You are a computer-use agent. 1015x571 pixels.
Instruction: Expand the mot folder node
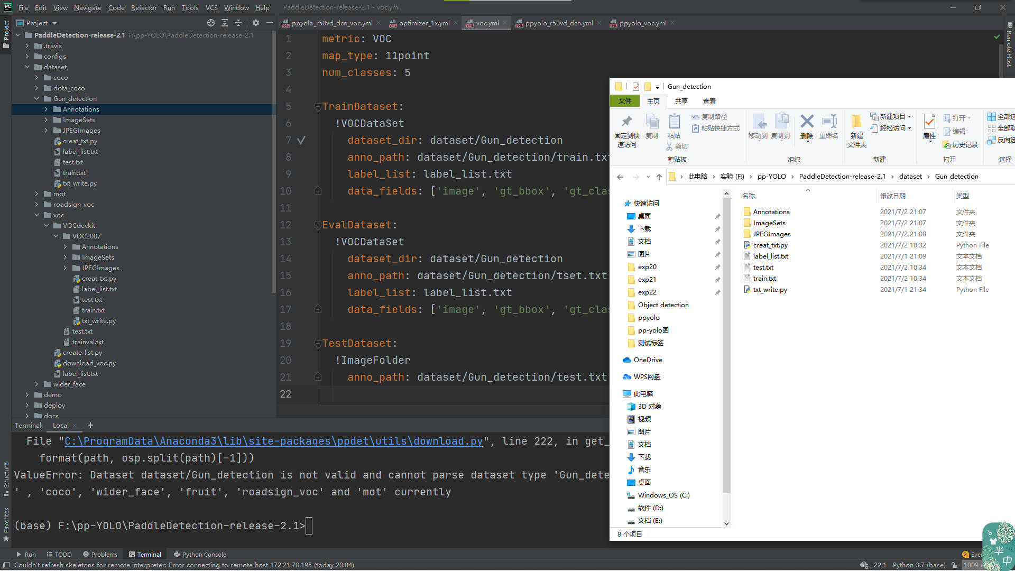tap(36, 194)
